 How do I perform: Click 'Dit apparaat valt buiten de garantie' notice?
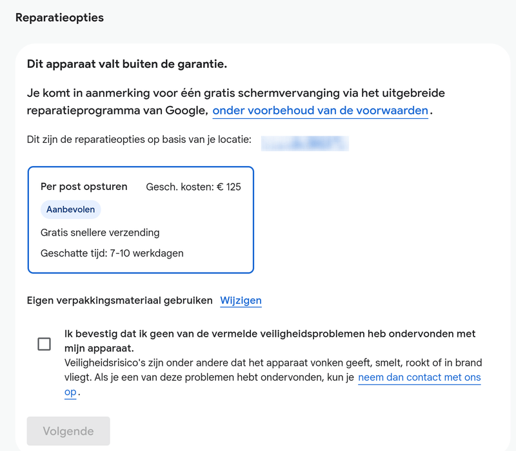click(127, 64)
